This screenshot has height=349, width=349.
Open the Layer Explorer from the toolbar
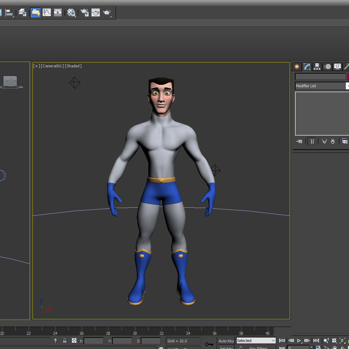22,13
